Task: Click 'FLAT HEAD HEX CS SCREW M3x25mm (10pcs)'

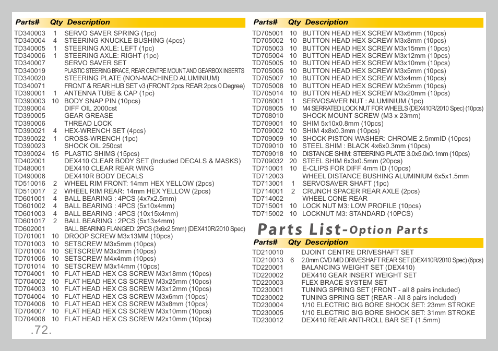Action: (x=137, y=282)
